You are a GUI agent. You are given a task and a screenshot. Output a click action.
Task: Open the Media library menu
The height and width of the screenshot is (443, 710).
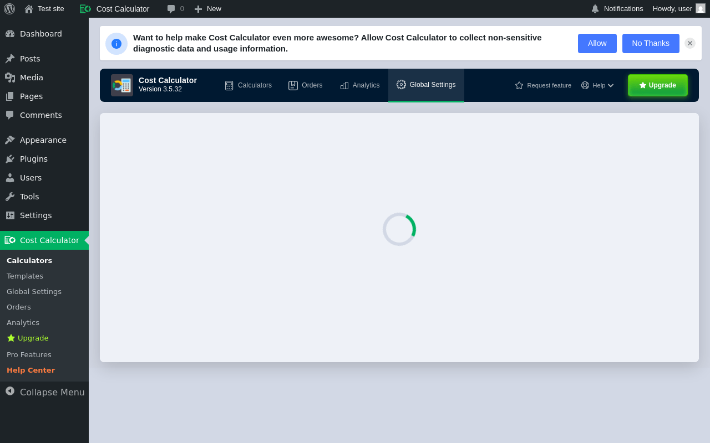(x=44, y=78)
